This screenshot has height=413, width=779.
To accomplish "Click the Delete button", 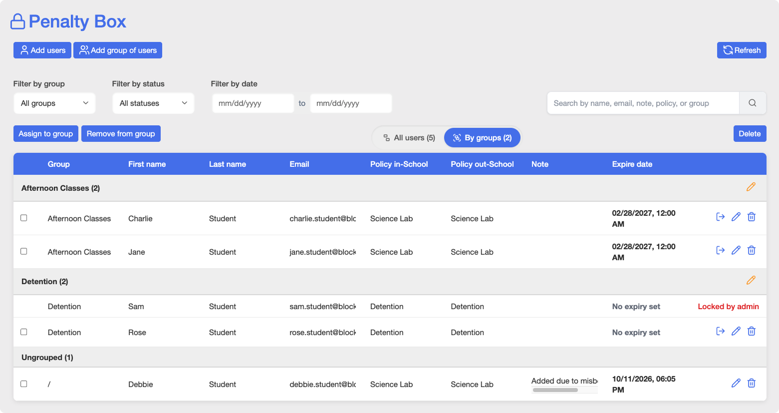I will (x=750, y=134).
